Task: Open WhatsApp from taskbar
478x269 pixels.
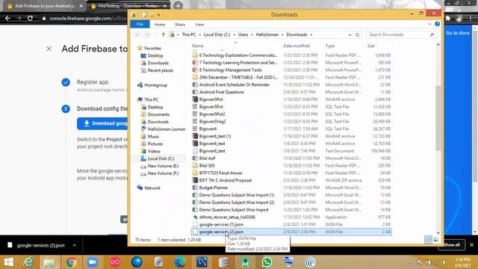Action: 267,262
